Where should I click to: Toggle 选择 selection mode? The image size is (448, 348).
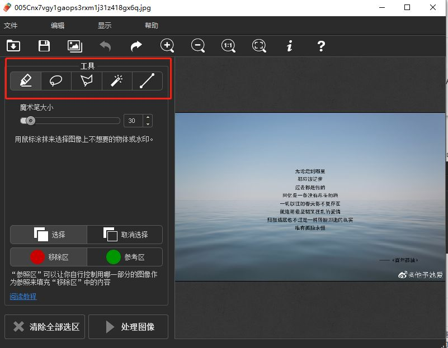(x=49, y=235)
